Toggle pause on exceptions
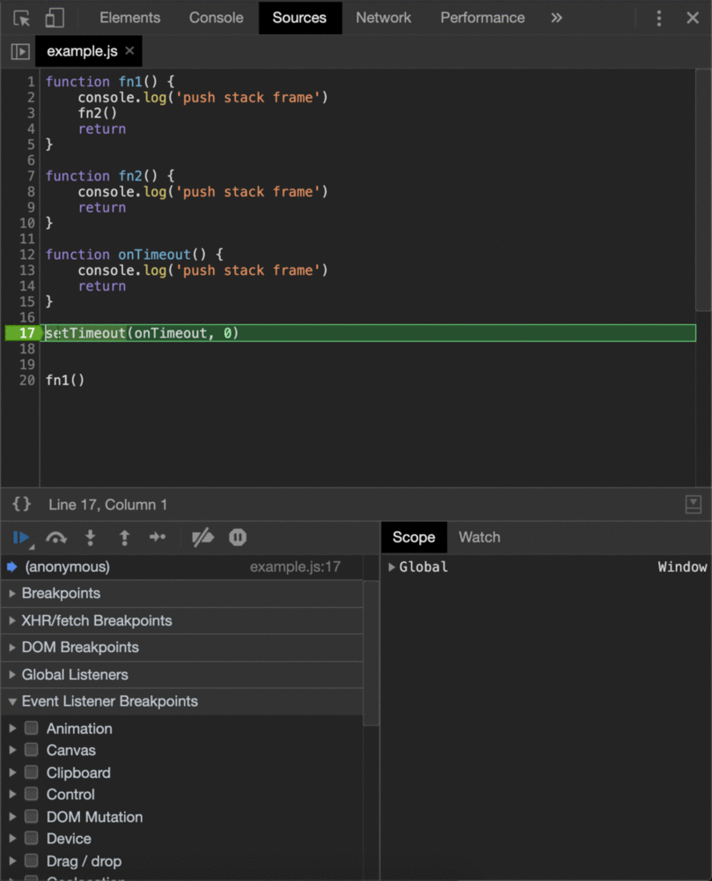Screen dimensions: 712x881 pos(238,537)
